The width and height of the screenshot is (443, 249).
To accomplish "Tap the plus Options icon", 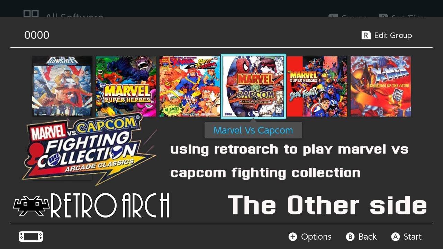I will pyautogui.click(x=293, y=237).
